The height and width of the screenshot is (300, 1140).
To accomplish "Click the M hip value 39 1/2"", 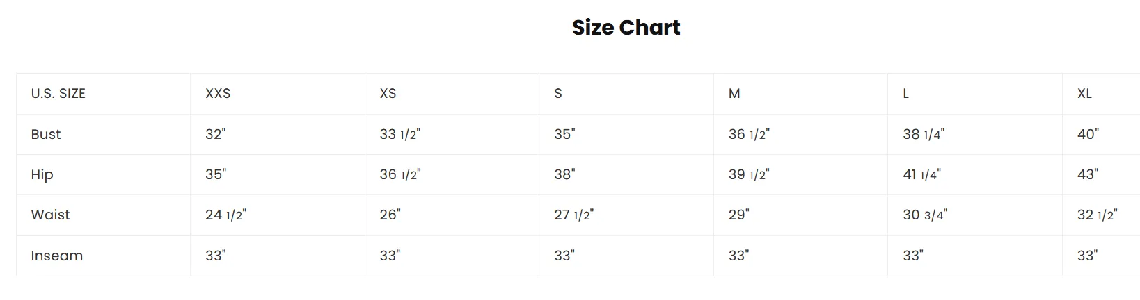I will click(749, 174).
